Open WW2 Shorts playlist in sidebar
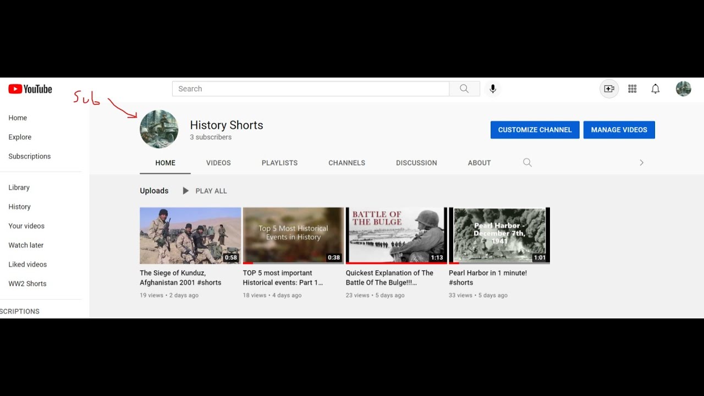 [28, 284]
